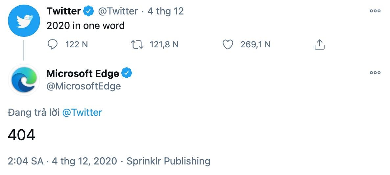This screenshot has height=175, width=390.
Task: Open the Microsoft Edge profile avatar
Action: [24, 80]
